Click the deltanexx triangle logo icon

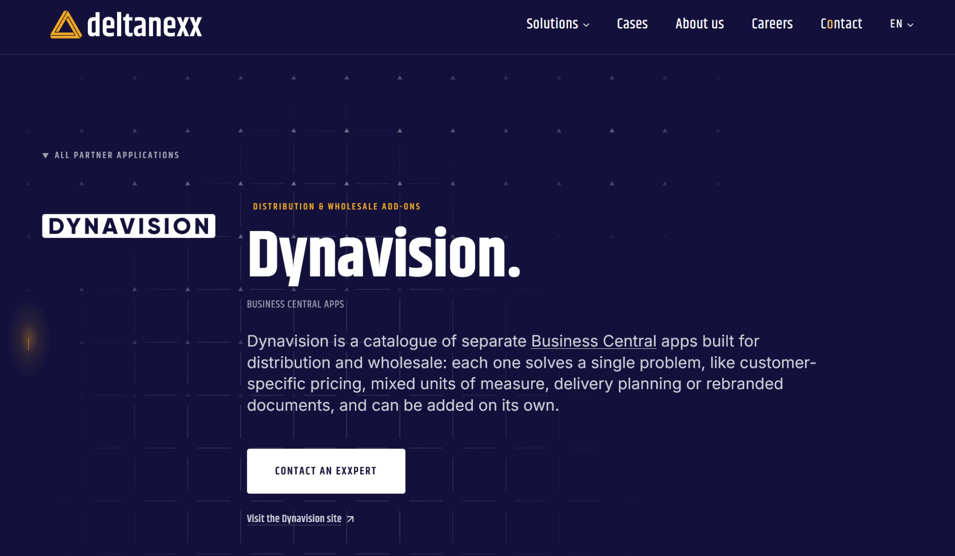click(66, 25)
